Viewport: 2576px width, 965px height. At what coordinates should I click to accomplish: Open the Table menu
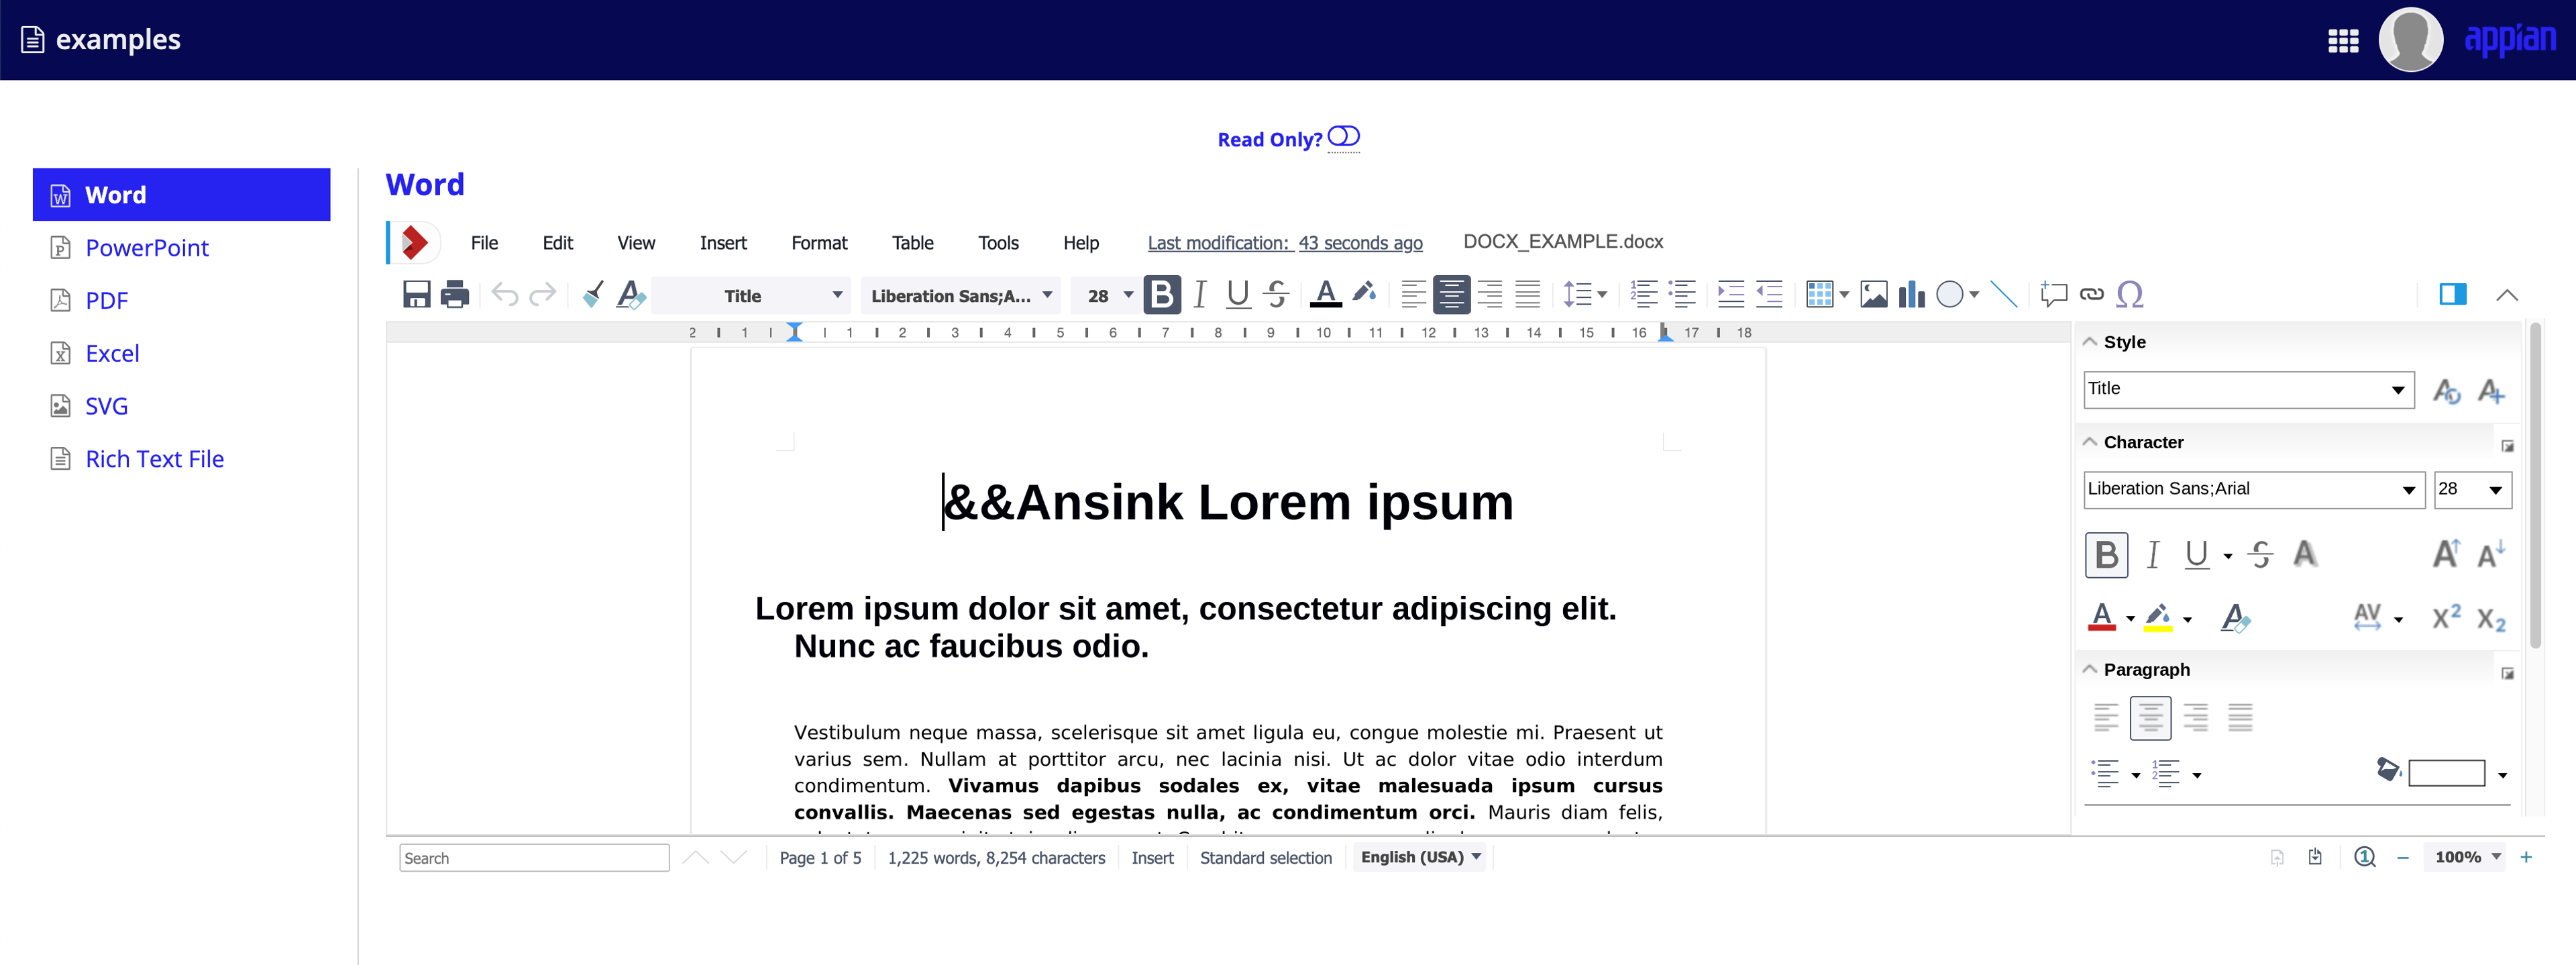pos(912,243)
